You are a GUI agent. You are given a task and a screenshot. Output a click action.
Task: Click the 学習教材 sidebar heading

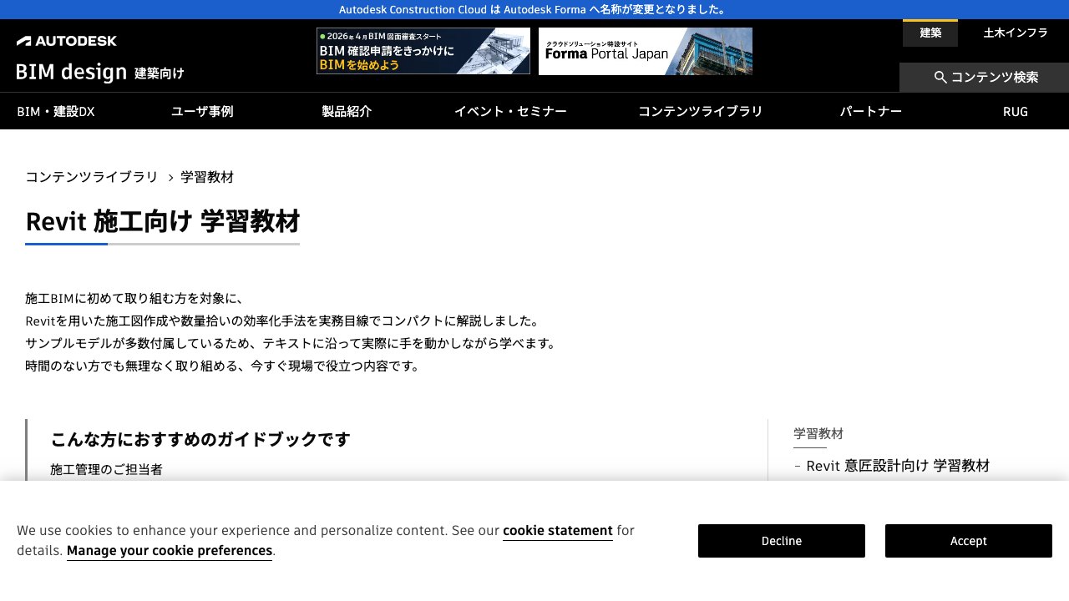pos(818,434)
